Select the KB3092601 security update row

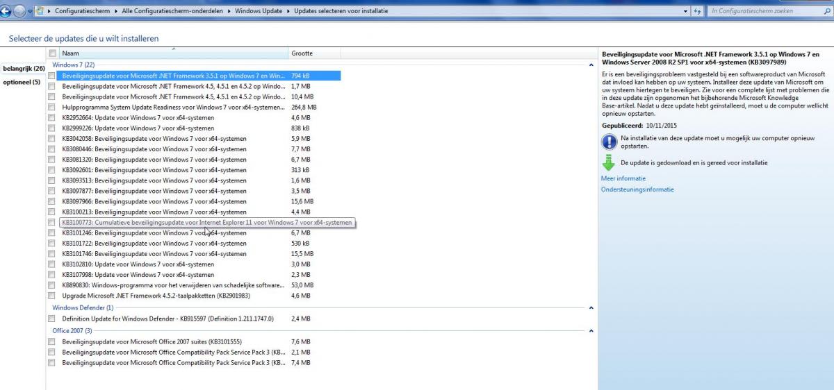point(195,170)
